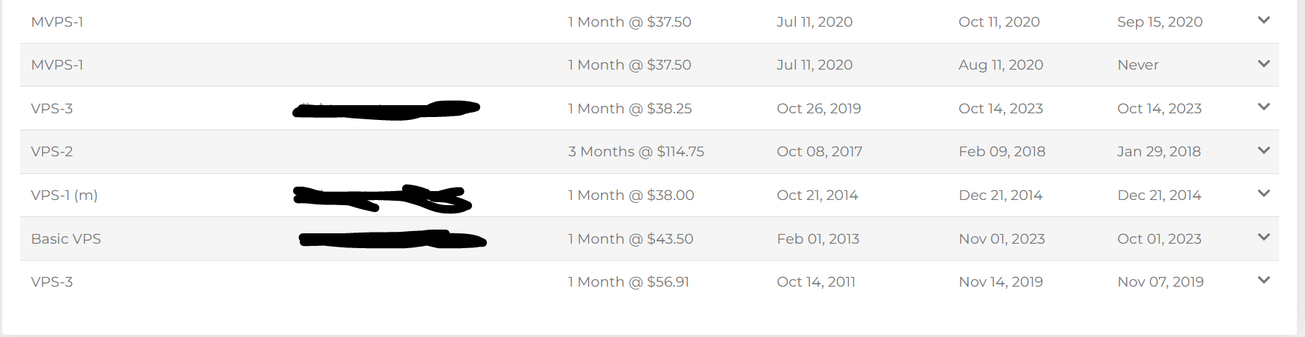1305x337 pixels.
Task: Expand the VPS-2 service row details
Action: [x=1264, y=151]
